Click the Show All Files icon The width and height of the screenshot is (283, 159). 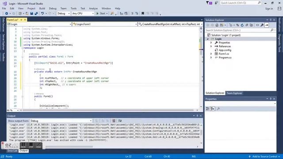[251, 25]
